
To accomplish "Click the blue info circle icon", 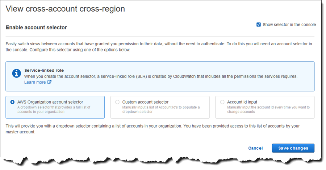I will pos(16,74).
